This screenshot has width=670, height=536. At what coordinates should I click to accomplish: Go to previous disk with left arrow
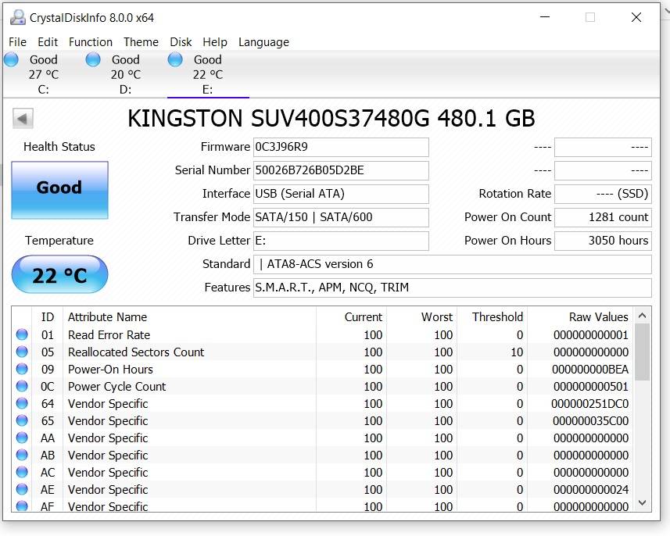(x=23, y=119)
